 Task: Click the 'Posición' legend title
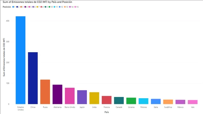(x=7, y=7)
